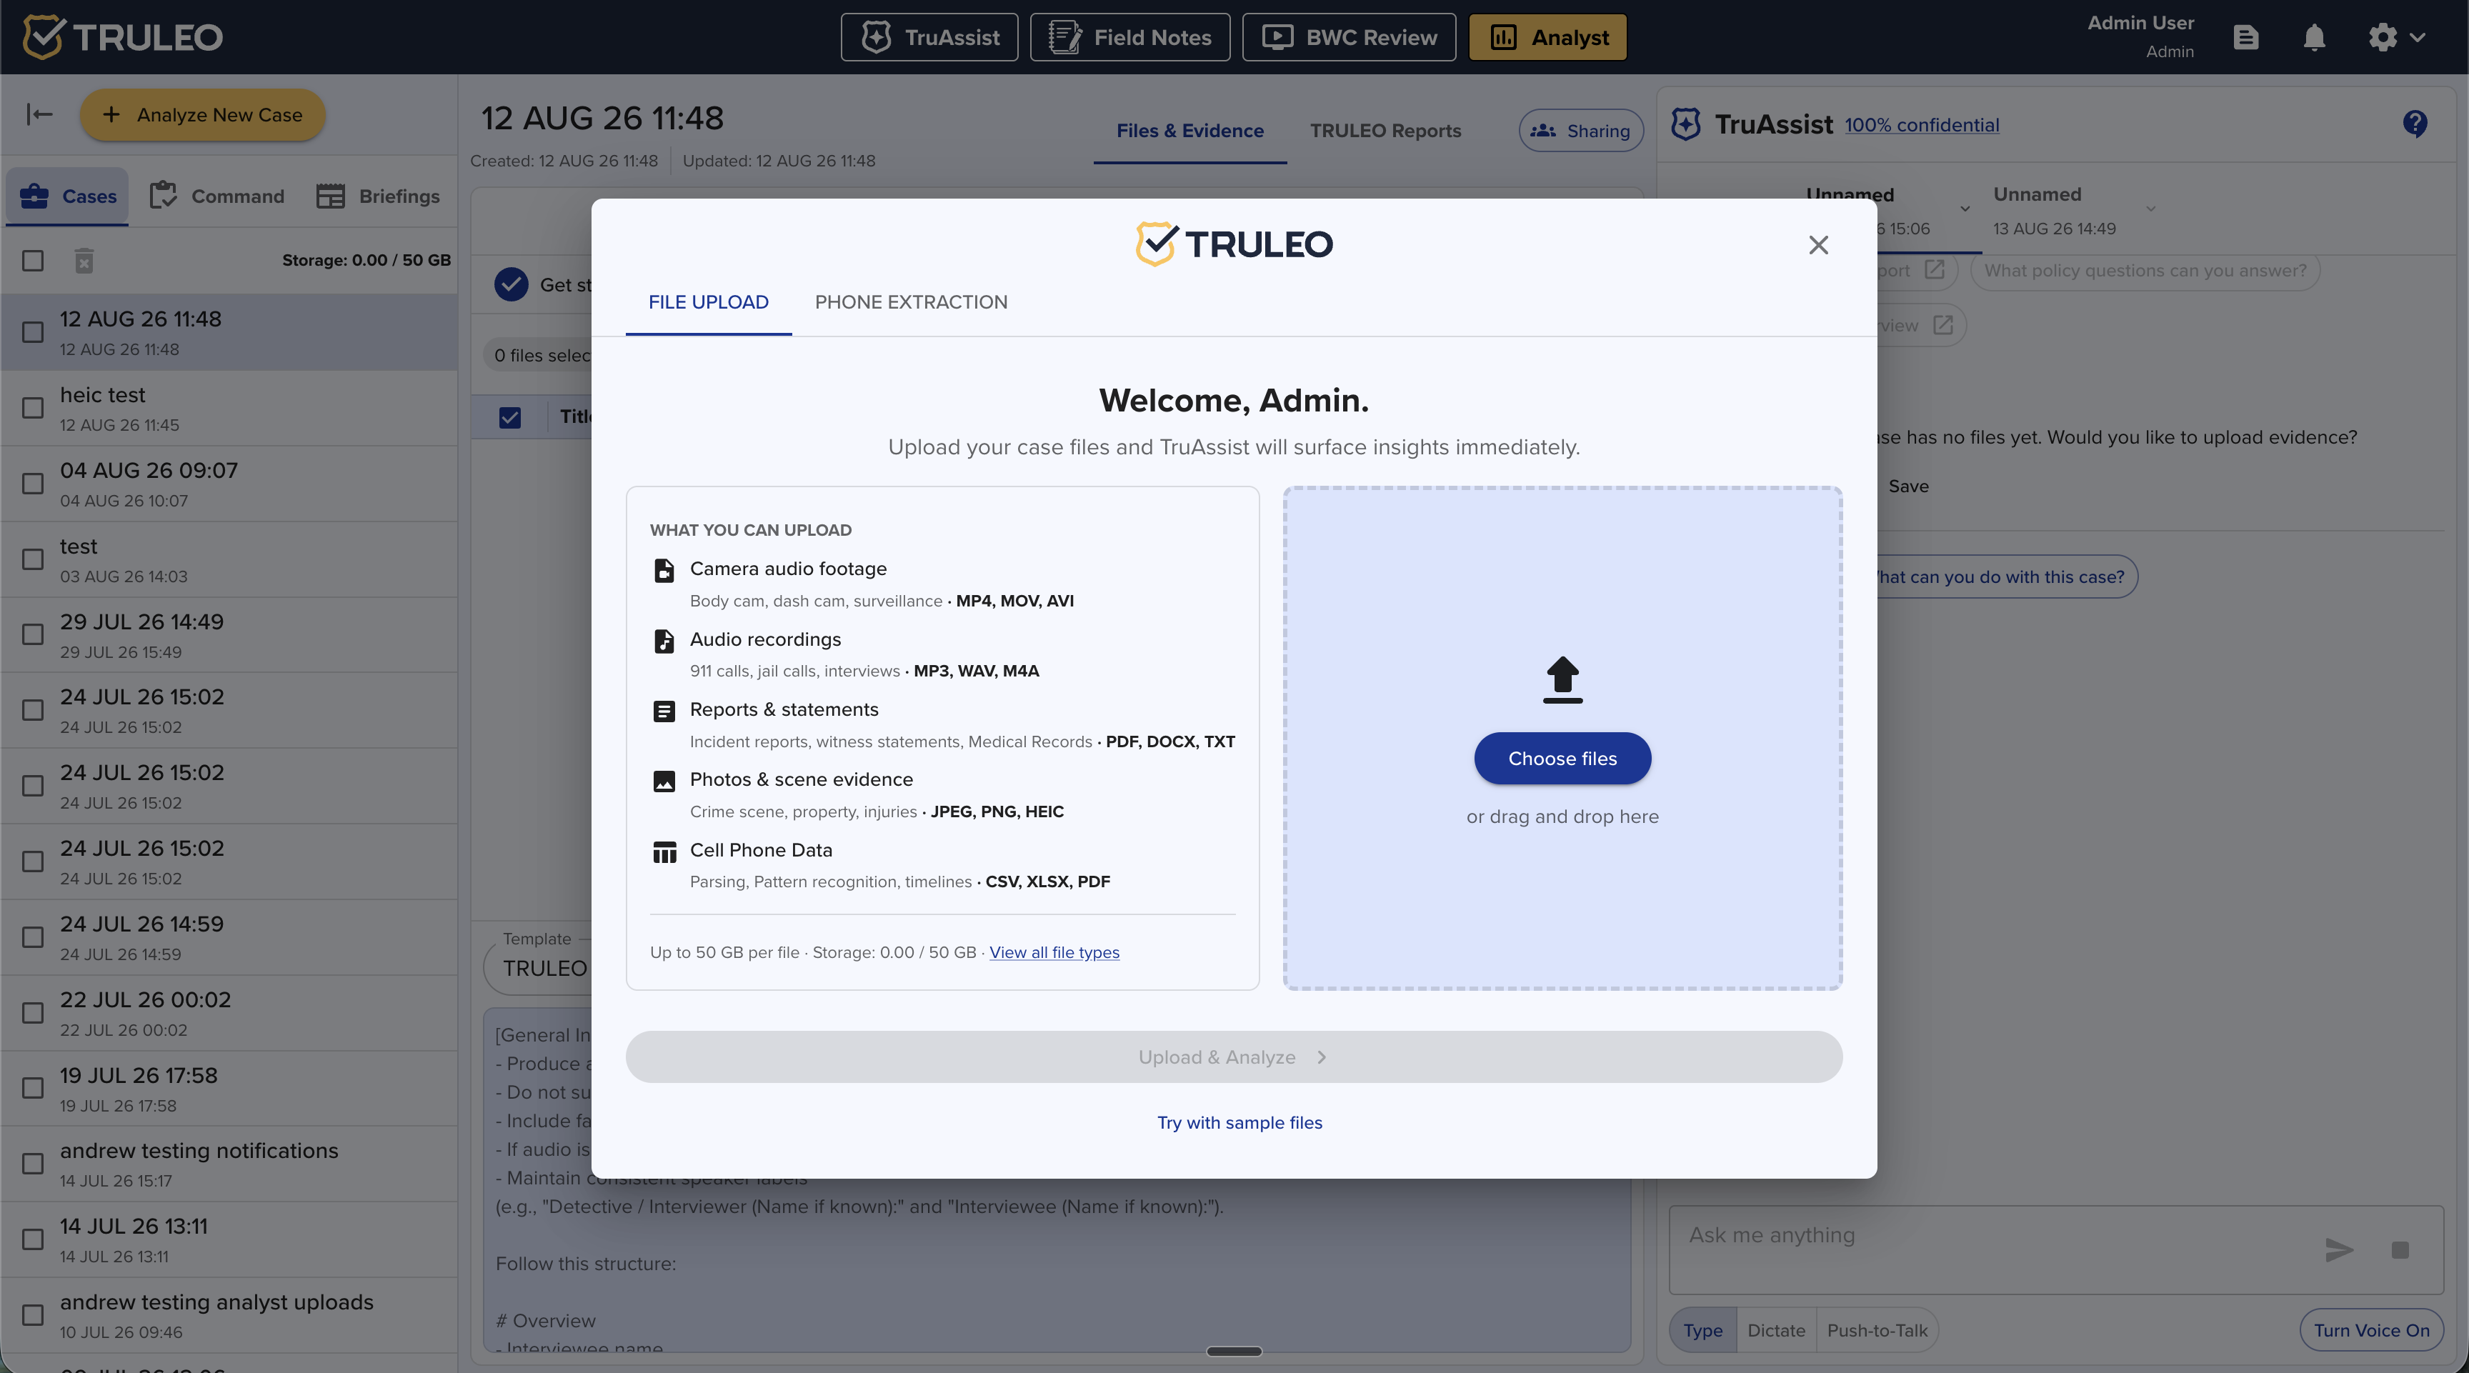The height and width of the screenshot is (1373, 2469).
Task: Select the Dictate input mode
Action: [x=1775, y=1330]
